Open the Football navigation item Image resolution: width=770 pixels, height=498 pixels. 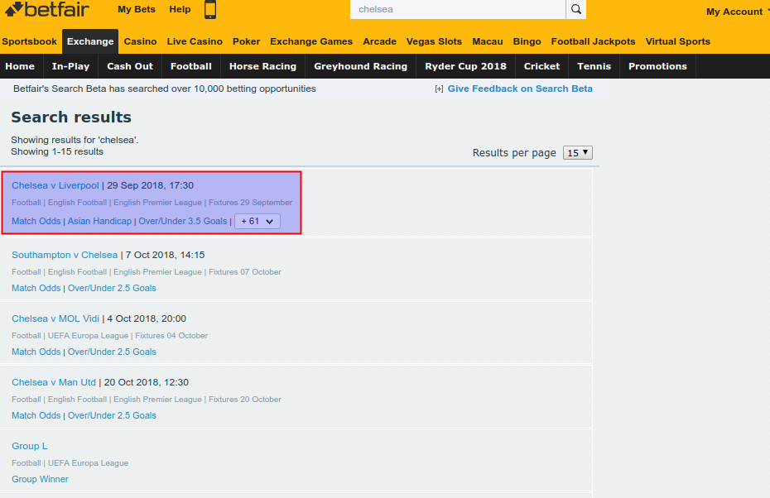point(191,66)
